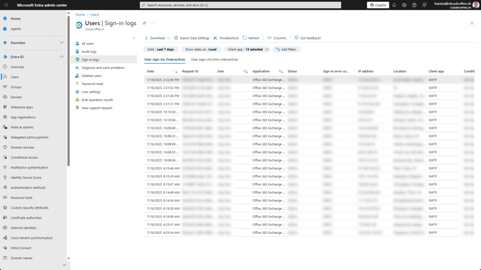Open Certificate authorities in sidebar
Screen dimensions: 481x270
[26, 218]
